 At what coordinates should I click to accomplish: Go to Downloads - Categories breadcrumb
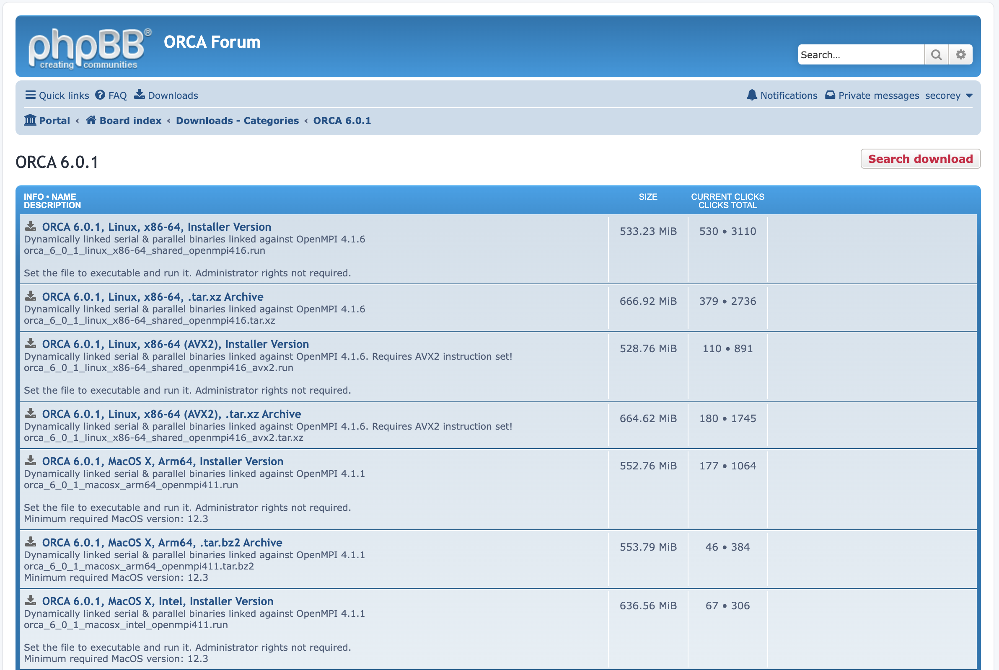[x=237, y=121]
